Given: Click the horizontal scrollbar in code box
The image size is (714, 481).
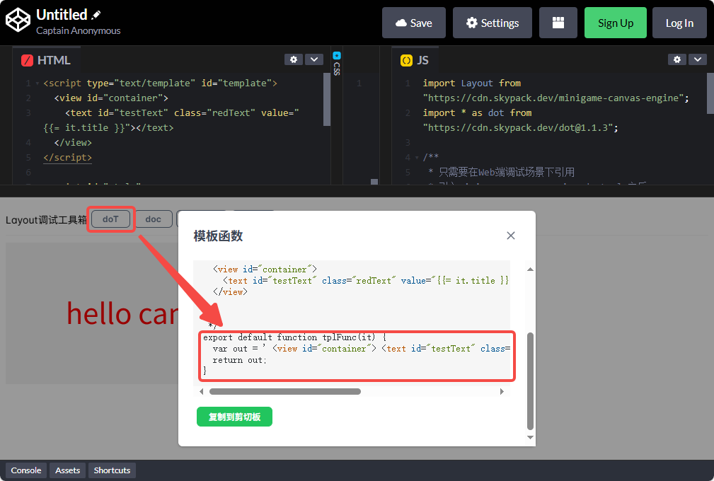Looking at the screenshot, I should coord(284,391).
